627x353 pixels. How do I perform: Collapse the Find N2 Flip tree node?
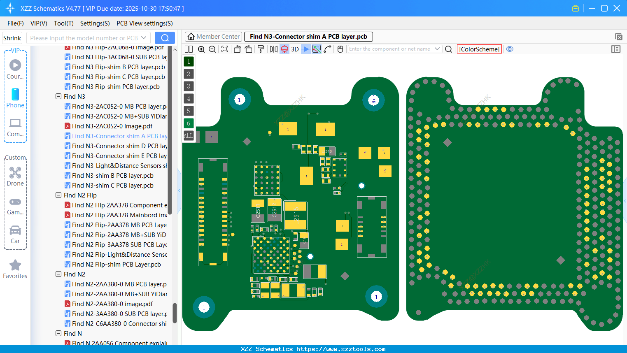click(58, 195)
